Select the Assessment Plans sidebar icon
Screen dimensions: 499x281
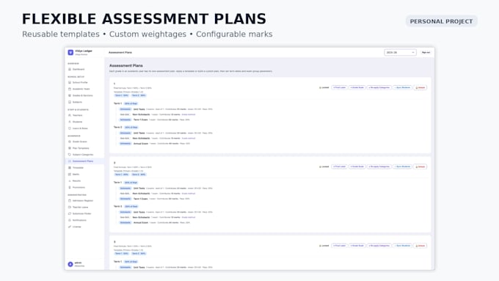point(70,161)
